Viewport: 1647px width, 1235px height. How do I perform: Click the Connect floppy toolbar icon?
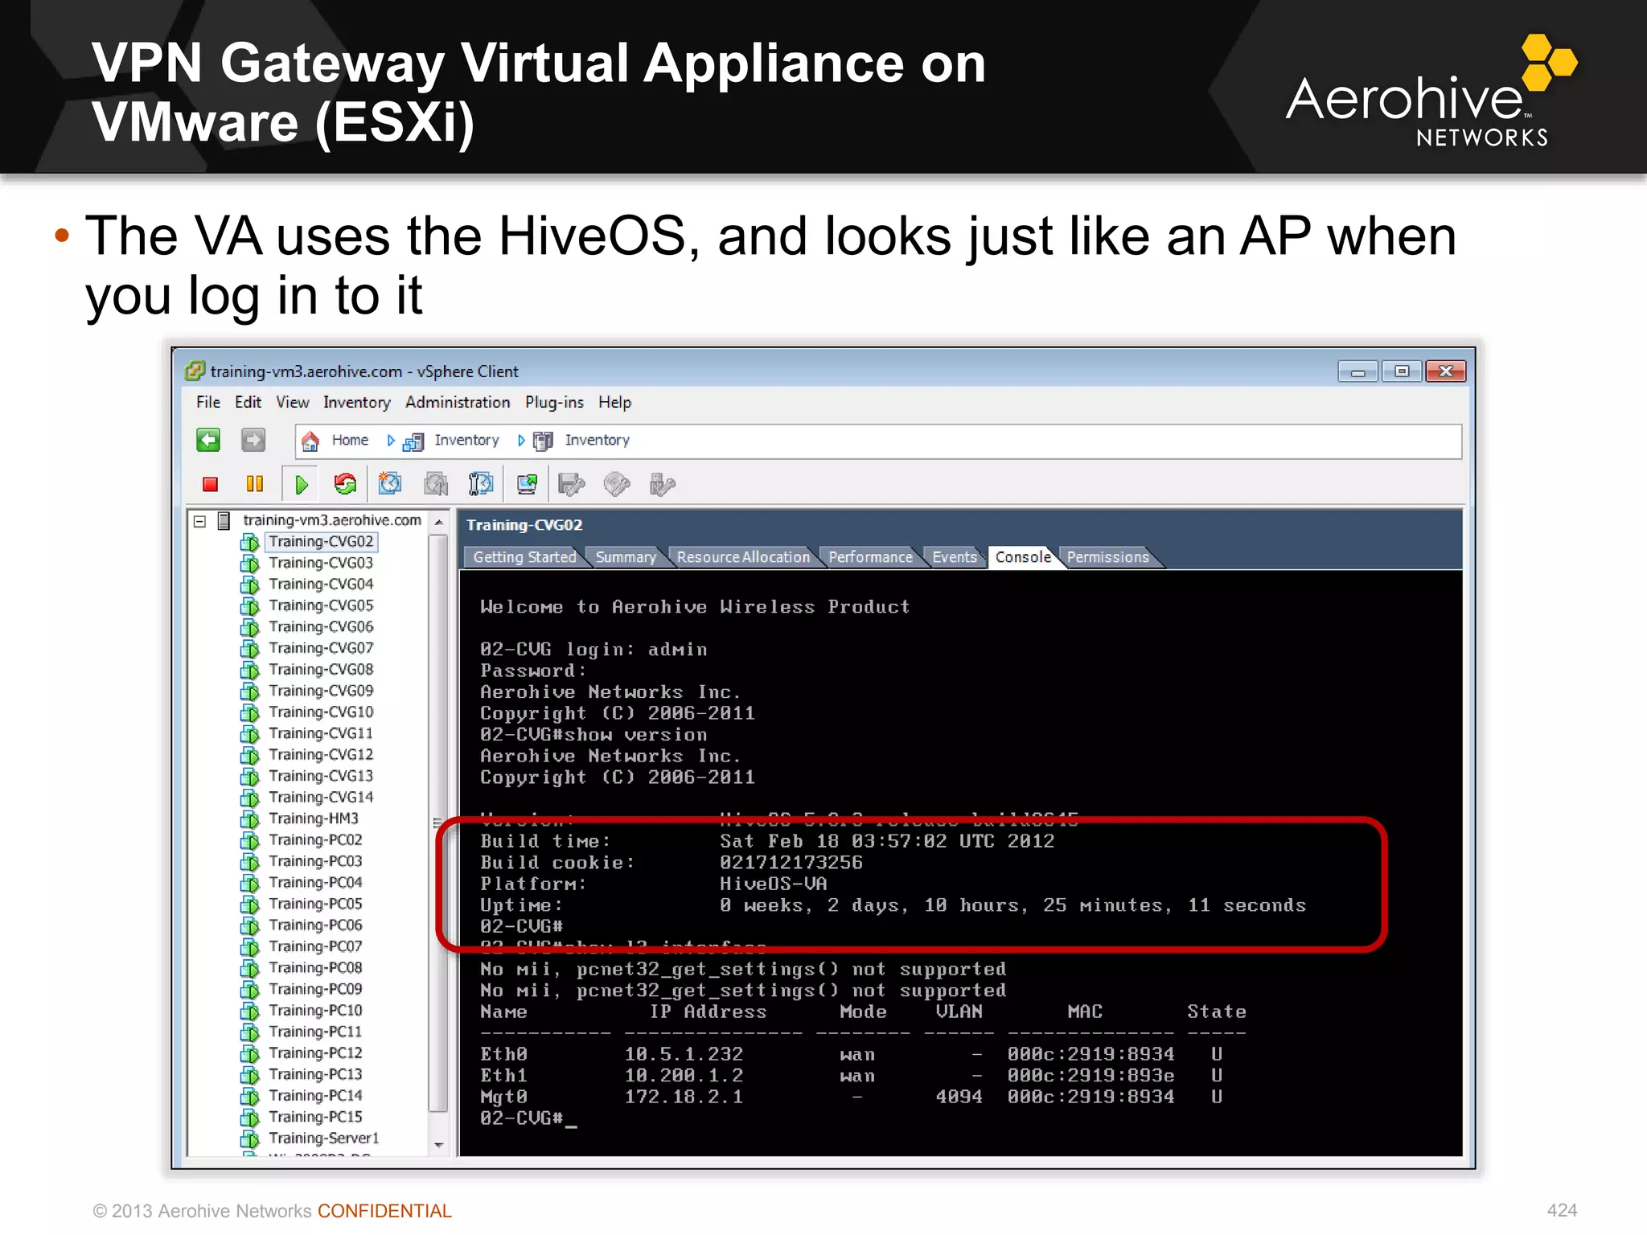[571, 484]
